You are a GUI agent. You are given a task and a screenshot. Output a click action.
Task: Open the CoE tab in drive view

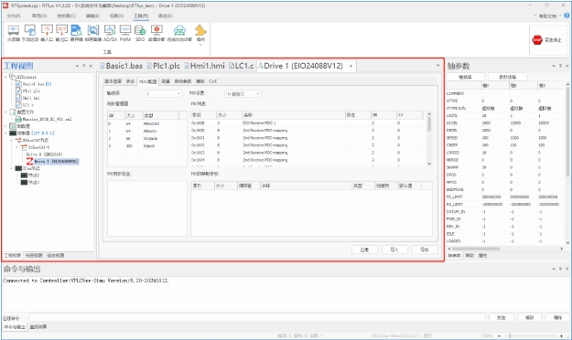(212, 81)
